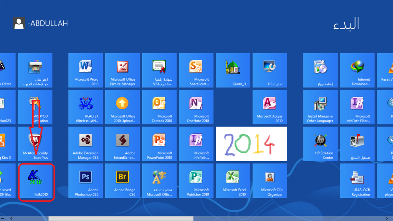Click the right scroll arrow
393x221 pixels.
390,218
